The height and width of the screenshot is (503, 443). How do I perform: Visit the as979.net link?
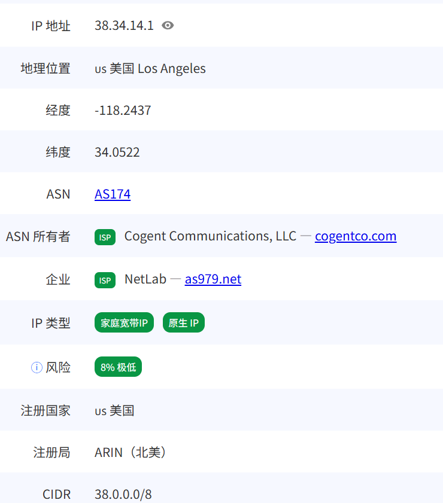[x=213, y=279]
